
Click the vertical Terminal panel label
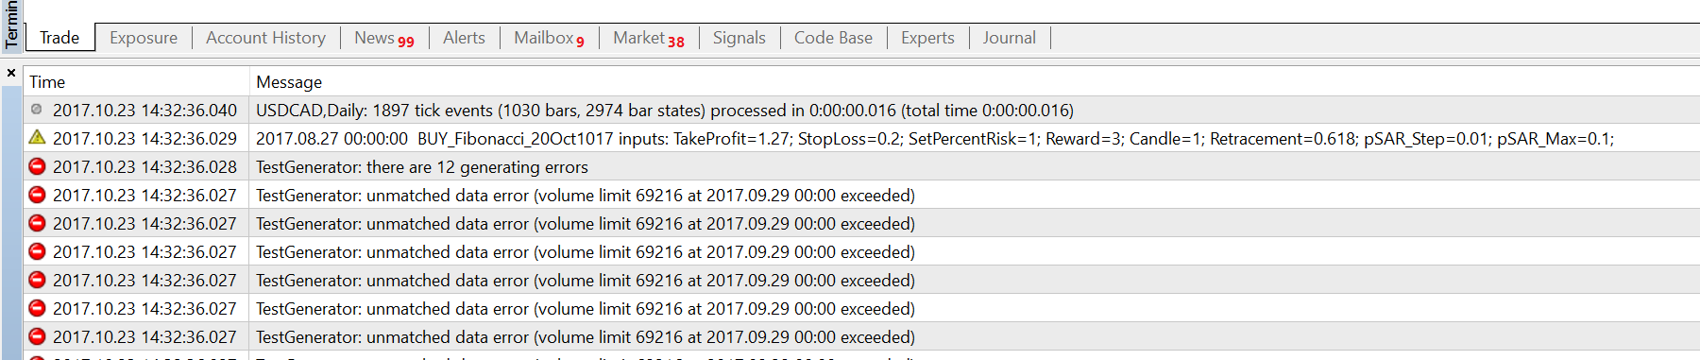pos(11,26)
